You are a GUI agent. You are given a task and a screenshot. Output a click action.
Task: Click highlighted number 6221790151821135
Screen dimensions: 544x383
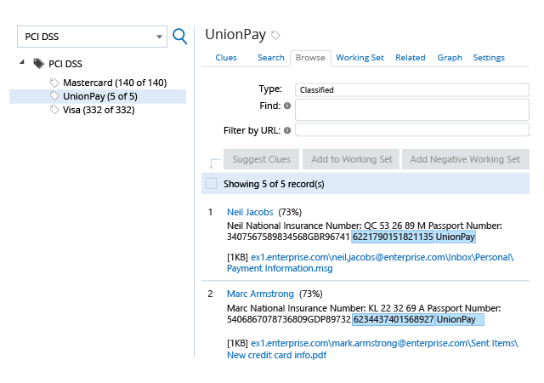click(393, 237)
